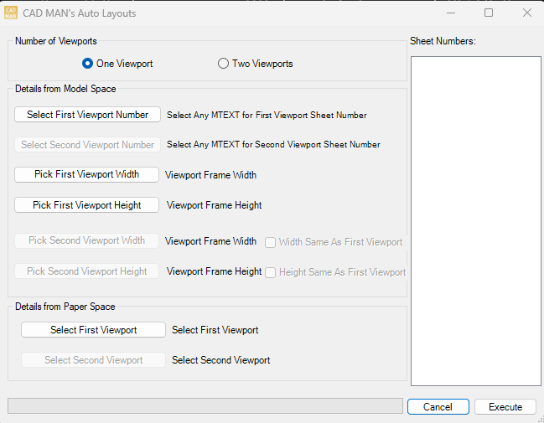Enable Height Same As First Viewport checkbox
This screenshot has height=423, width=544.
pyautogui.click(x=271, y=272)
